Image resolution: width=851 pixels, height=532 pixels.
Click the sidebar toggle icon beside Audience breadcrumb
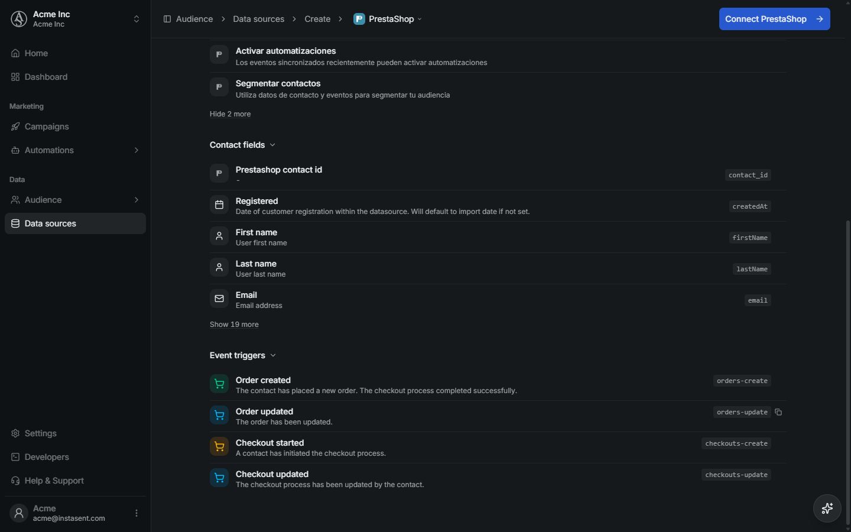coord(167,19)
